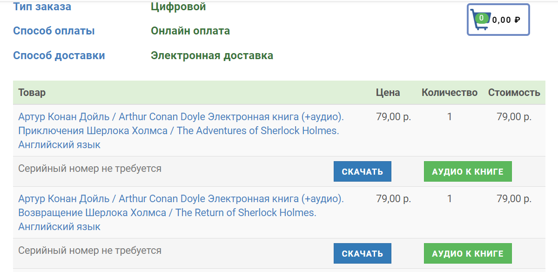Click the Цифровой order type value
558x272 pixels.
178,7
